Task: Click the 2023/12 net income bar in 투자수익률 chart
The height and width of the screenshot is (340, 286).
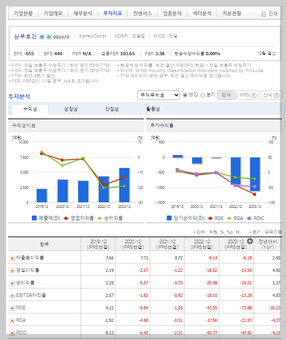Action: coord(255,174)
